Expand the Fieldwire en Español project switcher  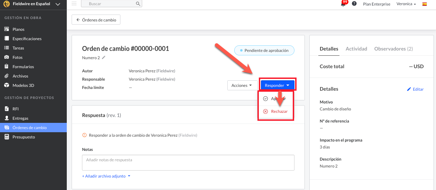click(58, 4)
